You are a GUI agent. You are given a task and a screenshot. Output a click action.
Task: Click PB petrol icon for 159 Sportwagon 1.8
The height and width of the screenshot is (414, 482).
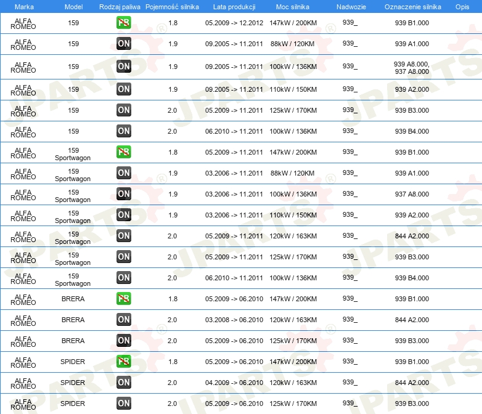coord(123,152)
